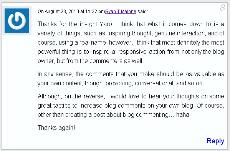Image resolution: width=230 pixels, height=151 pixels.
Task: Click the "Thanks again!" closing line
Action: (x=56, y=128)
